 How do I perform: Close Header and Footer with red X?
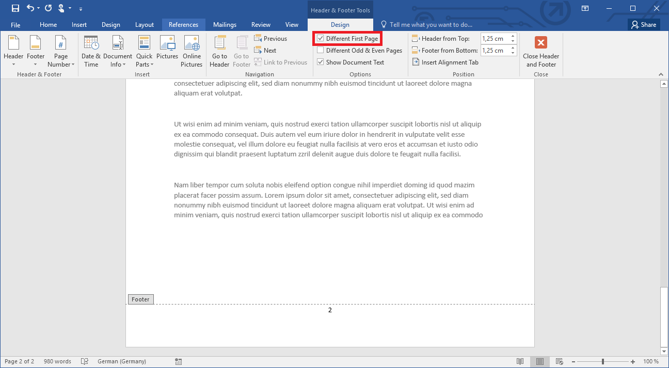pos(540,43)
